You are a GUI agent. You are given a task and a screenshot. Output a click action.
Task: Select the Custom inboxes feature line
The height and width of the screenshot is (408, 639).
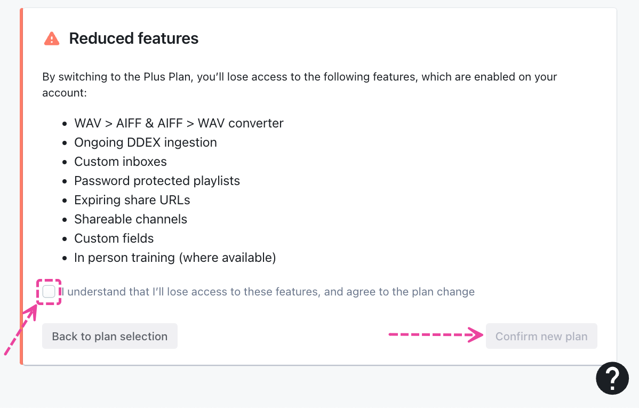(121, 162)
